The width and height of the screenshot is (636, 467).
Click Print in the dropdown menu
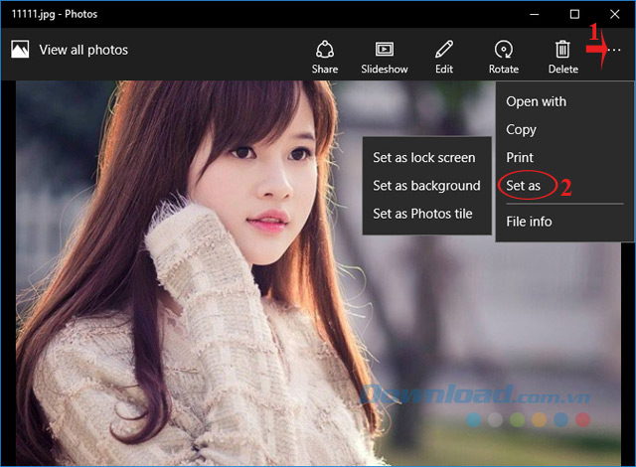click(x=520, y=157)
